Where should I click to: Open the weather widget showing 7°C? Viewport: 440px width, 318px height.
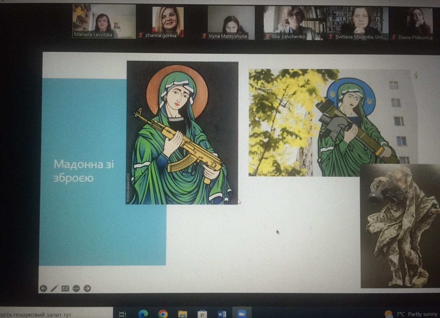411,314
